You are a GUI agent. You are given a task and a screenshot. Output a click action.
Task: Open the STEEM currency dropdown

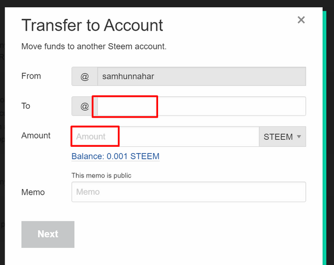[x=282, y=137]
